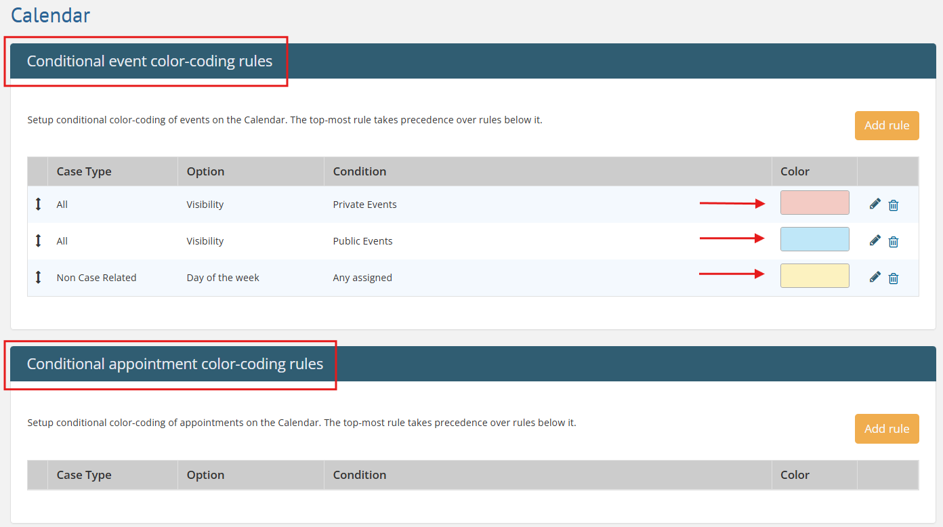Edit the Non Case Related rule
This screenshot has width=943, height=527.
(x=875, y=277)
